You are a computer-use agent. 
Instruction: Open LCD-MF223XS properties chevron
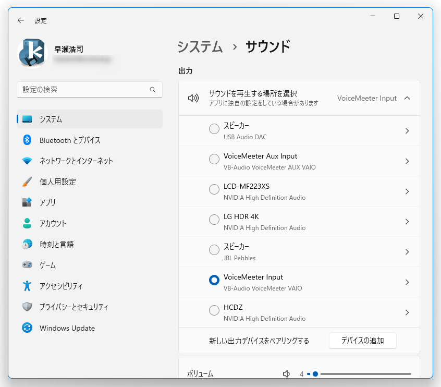407,191
